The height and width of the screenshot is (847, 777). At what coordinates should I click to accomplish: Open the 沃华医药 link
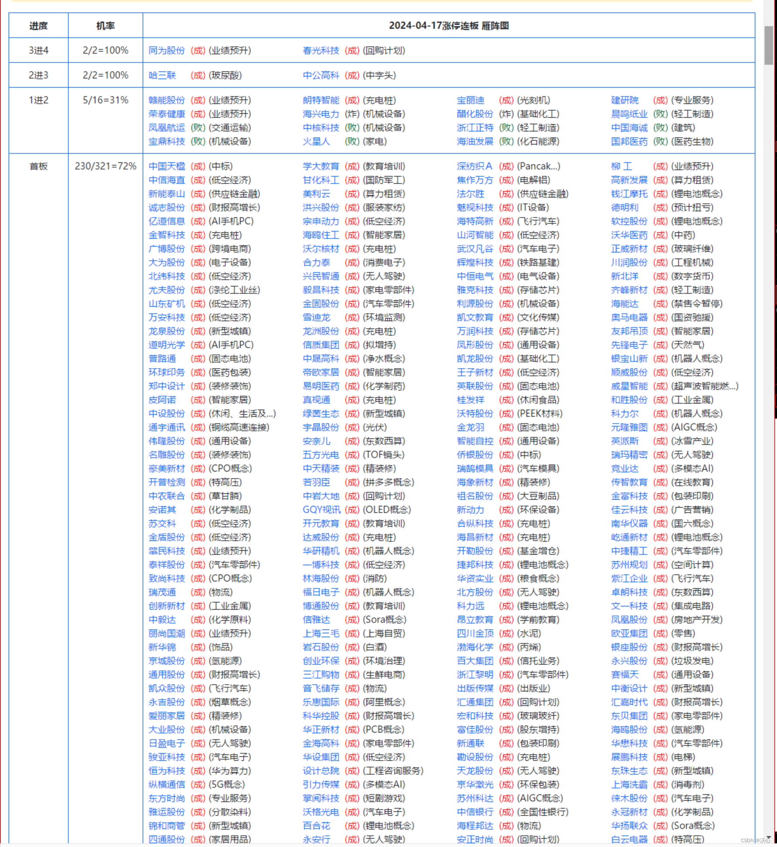(629, 235)
